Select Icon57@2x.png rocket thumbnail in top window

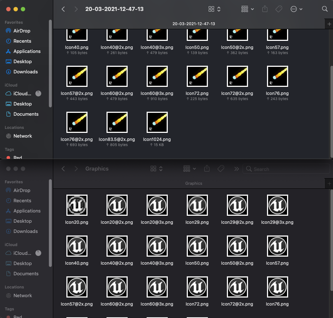(x=77, y=76)
